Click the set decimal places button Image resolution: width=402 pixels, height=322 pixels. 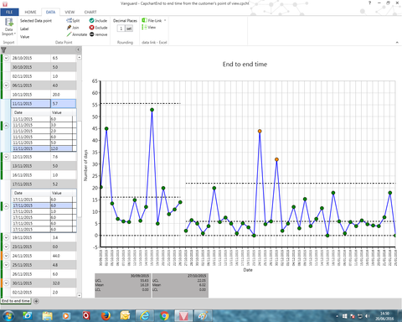click(129, 29)
